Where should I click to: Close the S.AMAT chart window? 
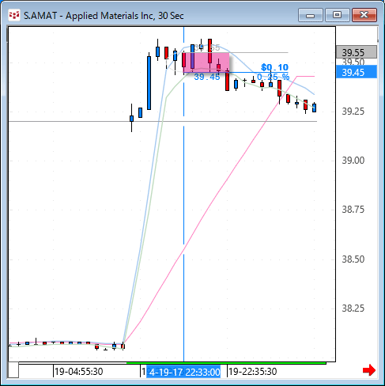364,15
